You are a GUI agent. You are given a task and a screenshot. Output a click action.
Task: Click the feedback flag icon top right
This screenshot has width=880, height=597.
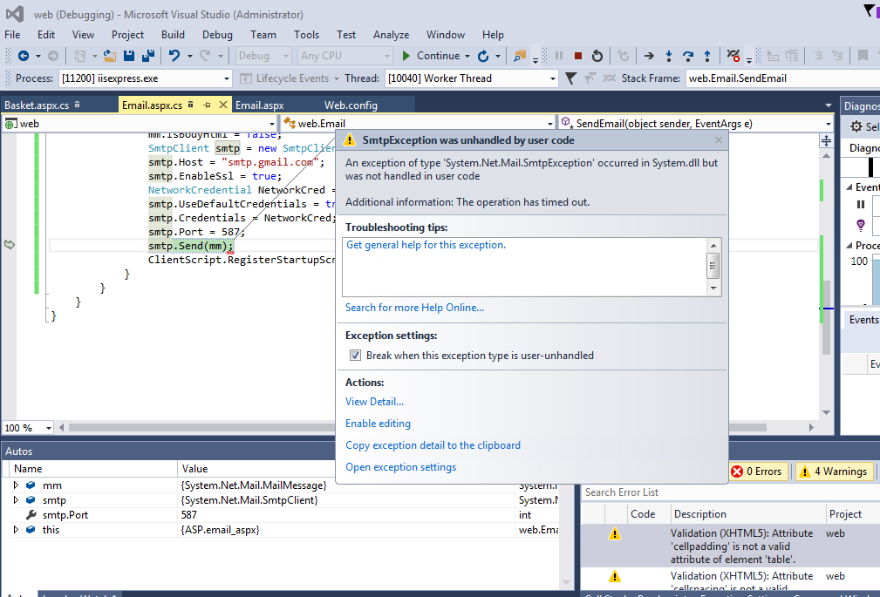tap(870, 10)
